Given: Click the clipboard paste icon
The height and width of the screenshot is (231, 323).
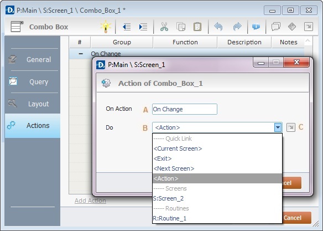Looking at the screenshot, I should 197,27.
